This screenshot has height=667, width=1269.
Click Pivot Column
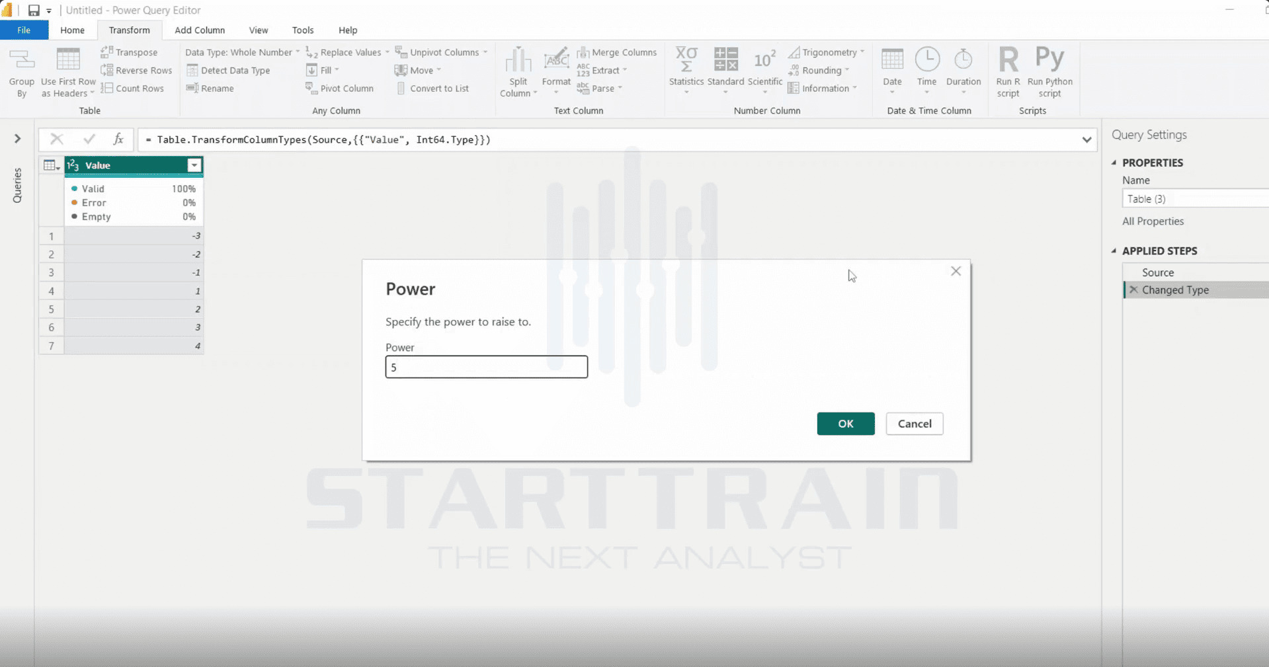pyautogui.click(x=339, y=88)
